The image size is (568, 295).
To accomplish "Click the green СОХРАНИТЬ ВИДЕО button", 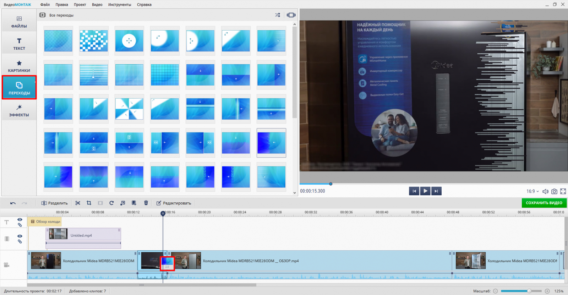I will [x=544, y=203].
